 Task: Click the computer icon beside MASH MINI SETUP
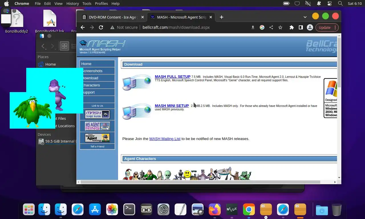pos(137,111)
